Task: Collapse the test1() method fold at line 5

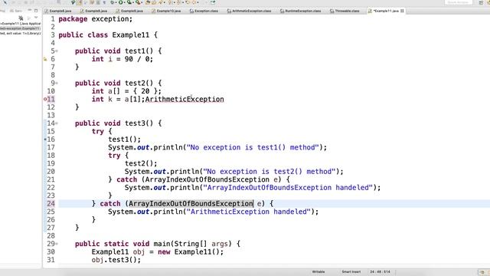Action: point(57,51)
